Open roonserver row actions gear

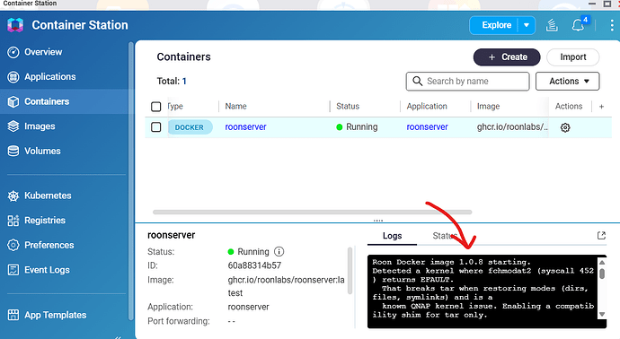point(565,127)
